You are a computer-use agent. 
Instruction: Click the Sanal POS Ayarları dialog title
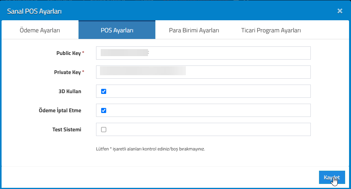[x=34, y=11]
